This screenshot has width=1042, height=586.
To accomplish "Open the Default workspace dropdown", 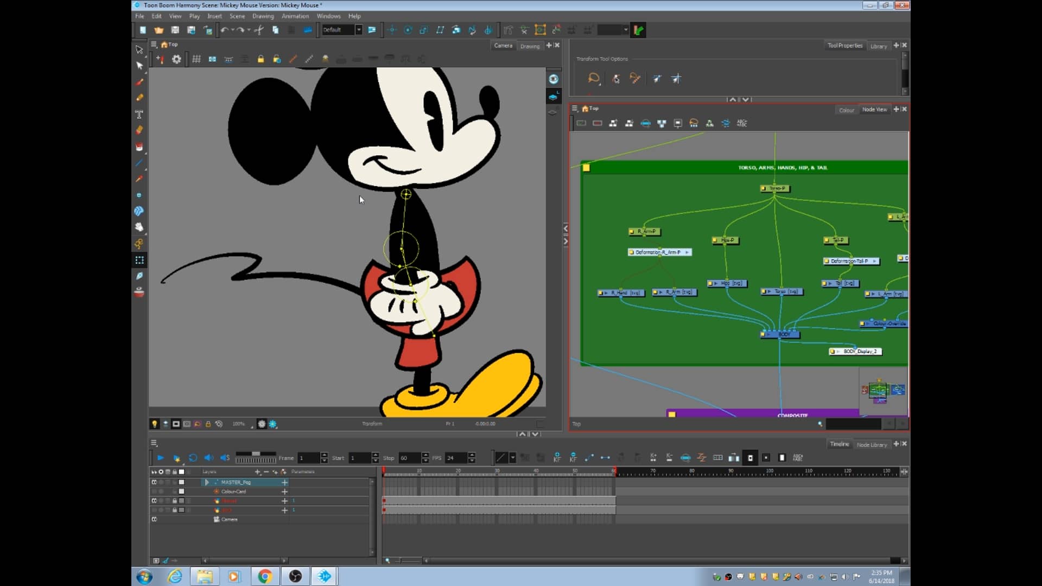I will (x=360, y=30).
